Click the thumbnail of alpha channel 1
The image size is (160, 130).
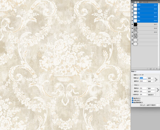click(x=135, y=29)
